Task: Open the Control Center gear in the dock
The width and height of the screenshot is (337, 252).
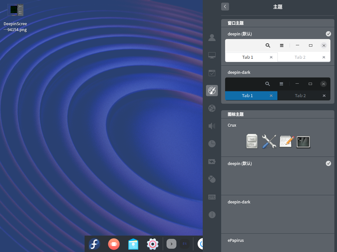Action: (153, 244)
